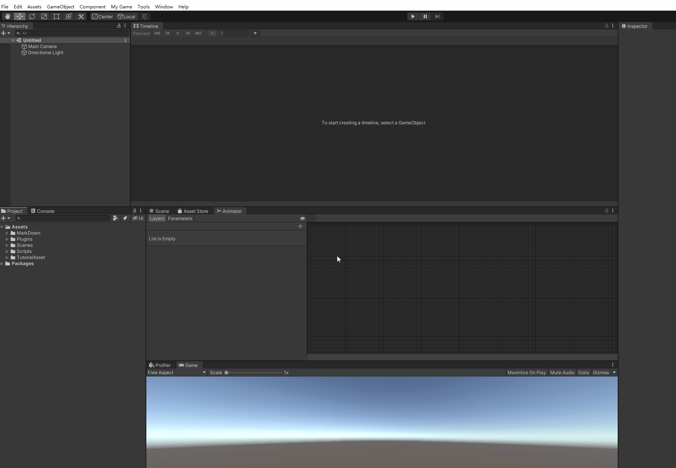Toggle Maximize On Play in Game view

(x=526, y=373)
